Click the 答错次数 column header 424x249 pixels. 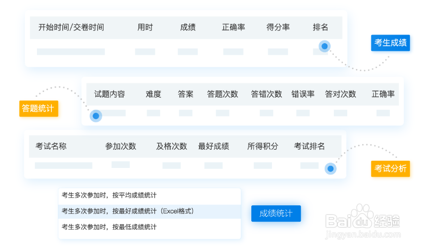[x=266, y=94]
